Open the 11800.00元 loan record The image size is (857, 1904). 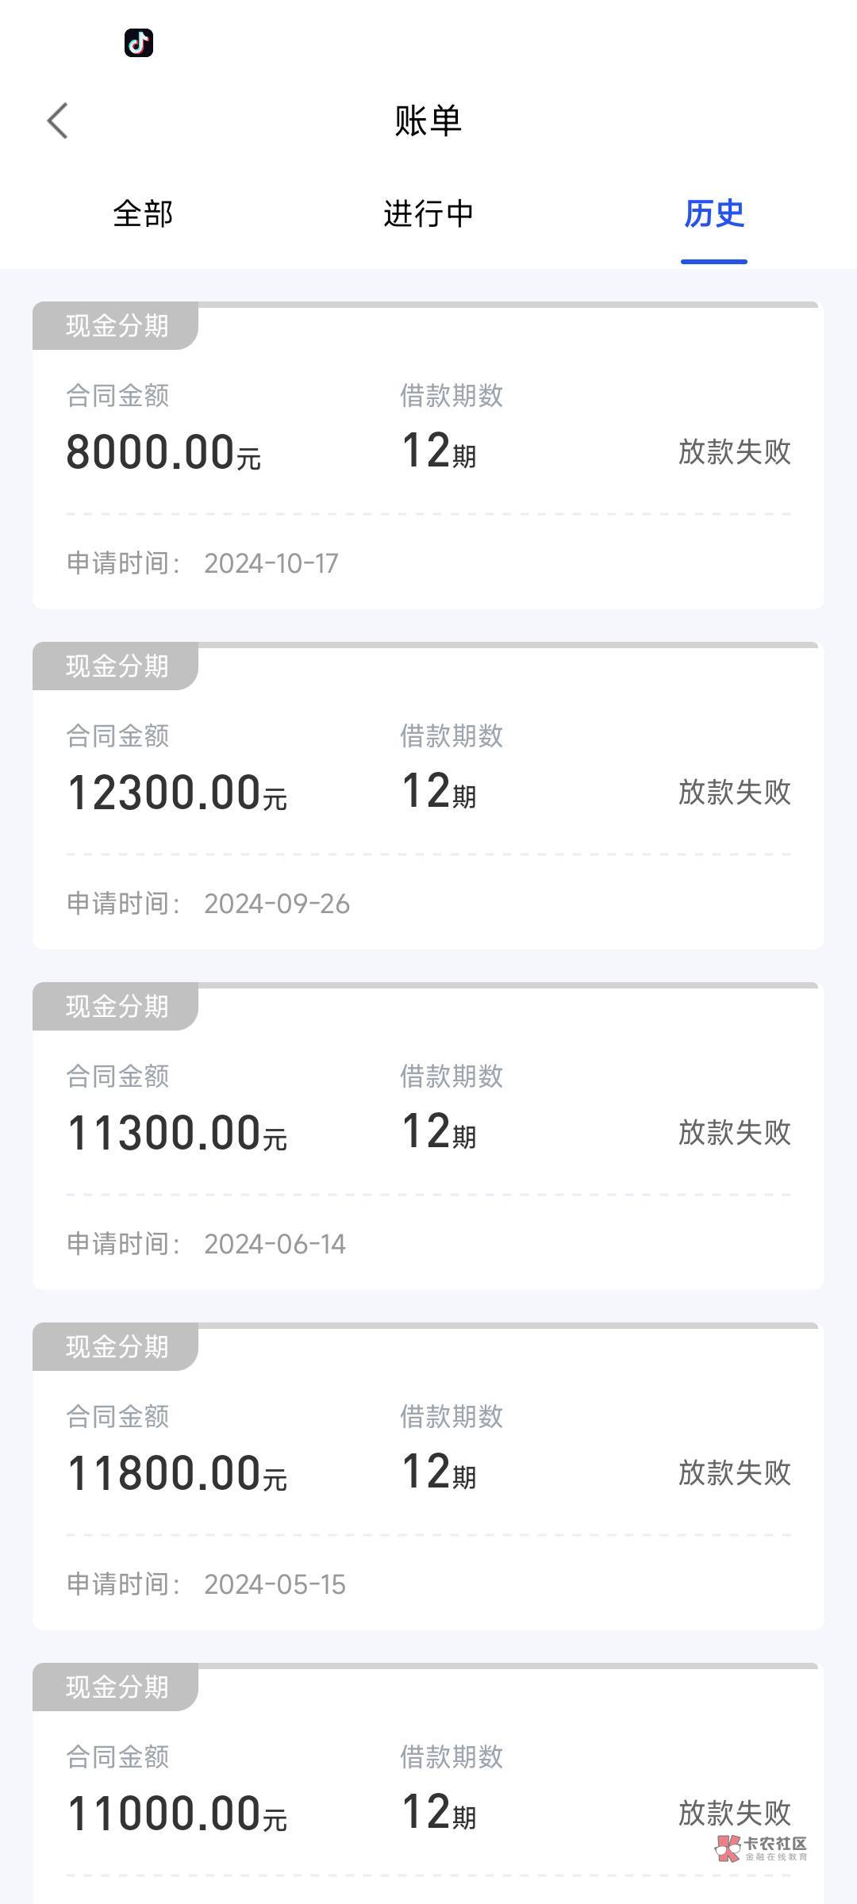(x=428, y=1477)
